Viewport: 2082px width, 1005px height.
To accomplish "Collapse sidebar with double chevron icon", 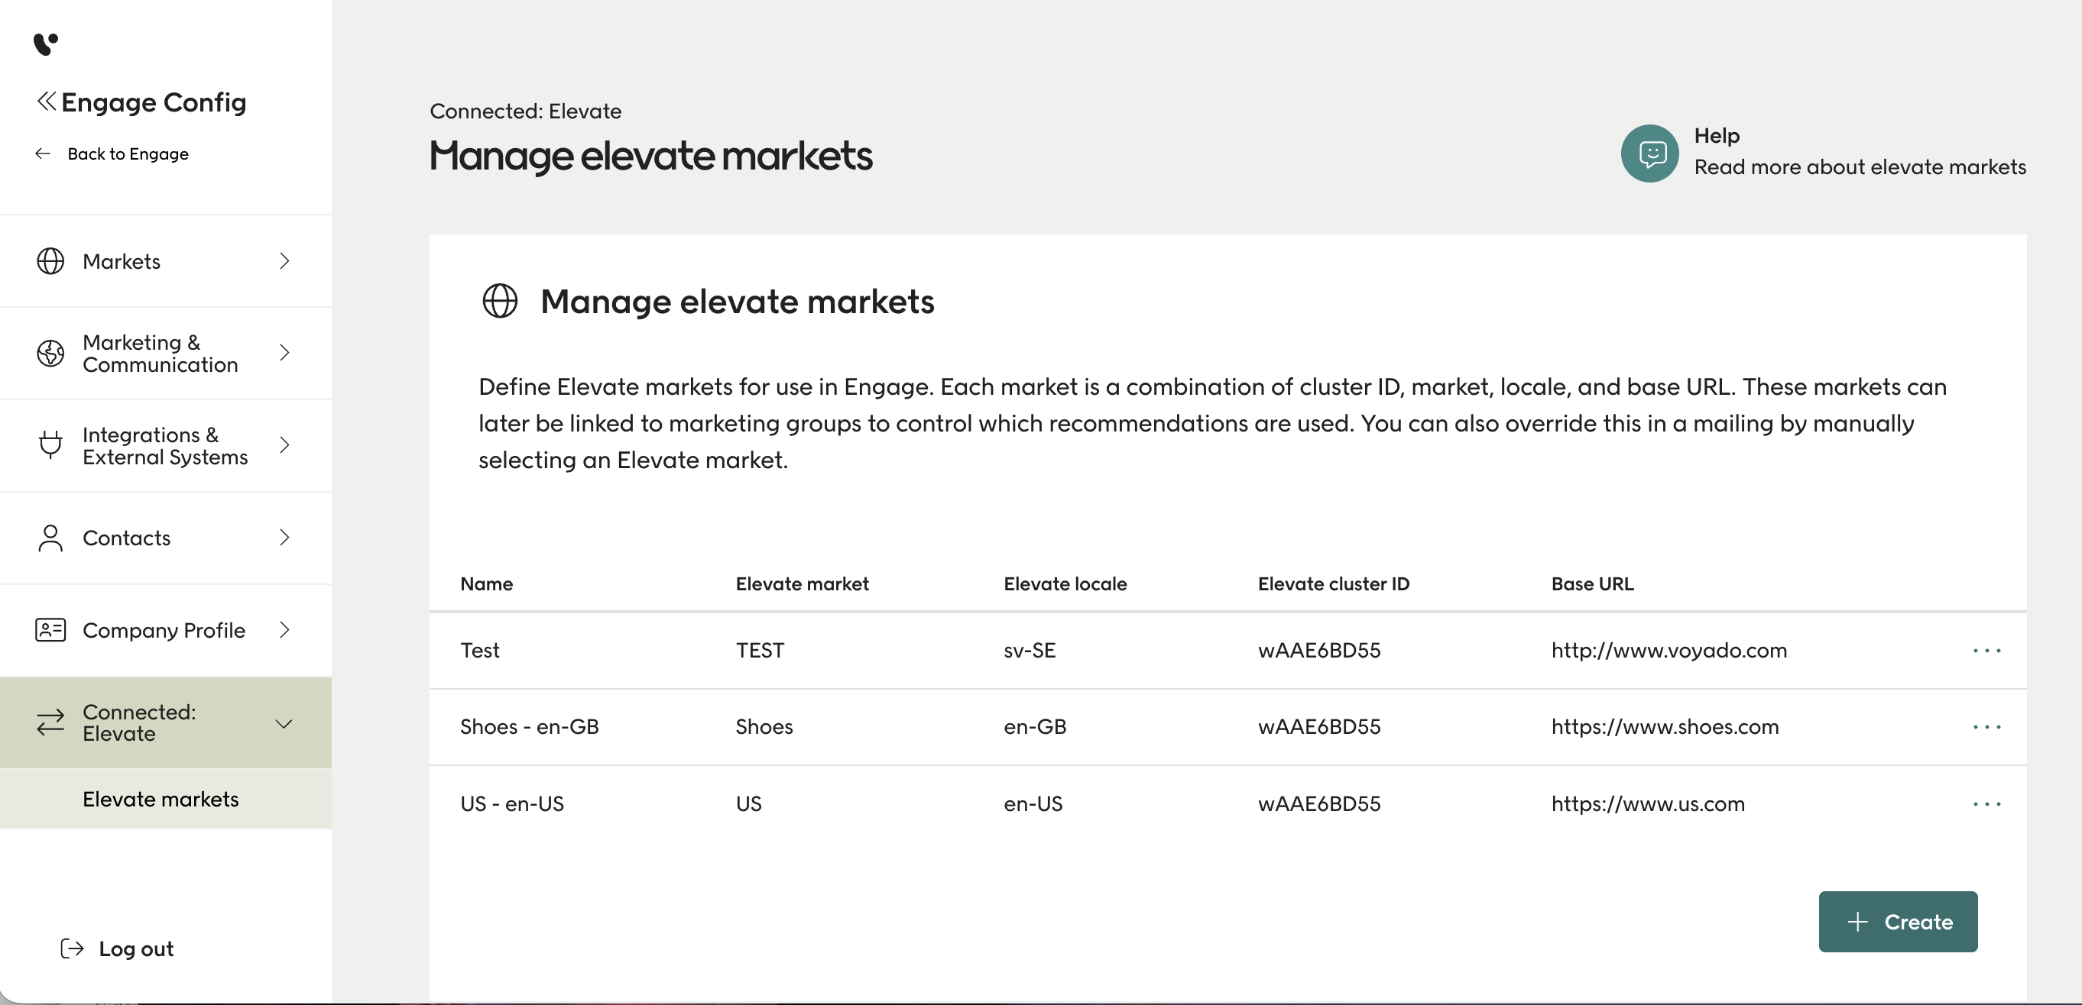I will [x=46, y=101].
